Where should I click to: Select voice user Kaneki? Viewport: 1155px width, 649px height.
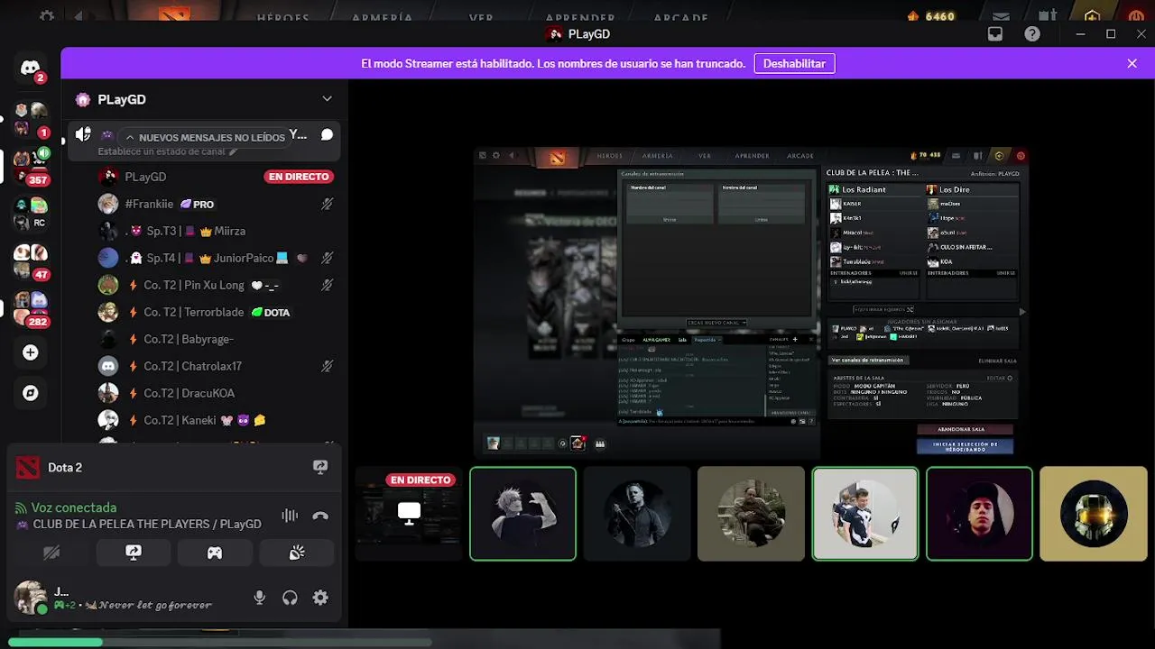tap(216, 420)
